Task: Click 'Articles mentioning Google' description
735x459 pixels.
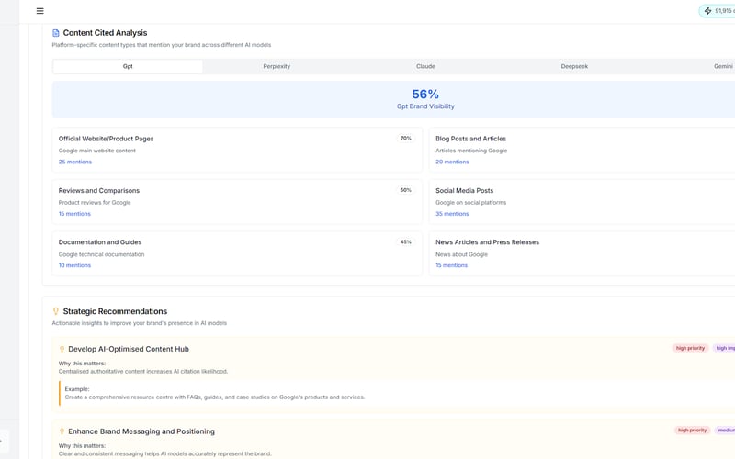Action: point(471,151)
